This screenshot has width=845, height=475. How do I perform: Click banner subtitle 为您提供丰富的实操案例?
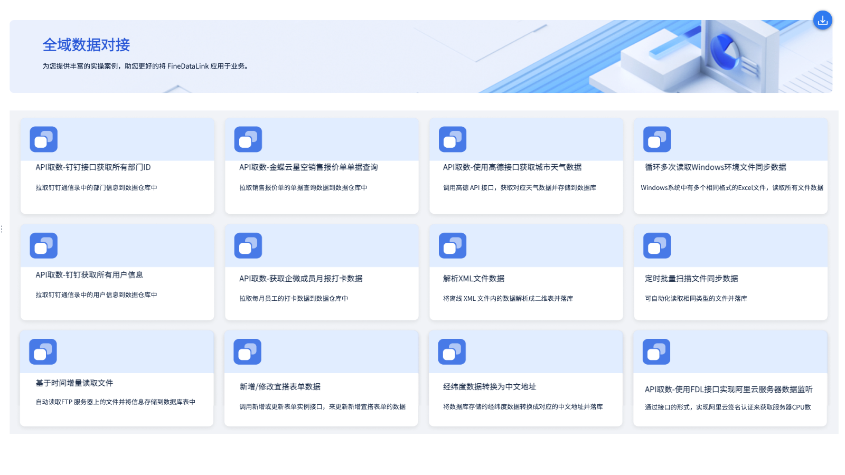(146, 66)
